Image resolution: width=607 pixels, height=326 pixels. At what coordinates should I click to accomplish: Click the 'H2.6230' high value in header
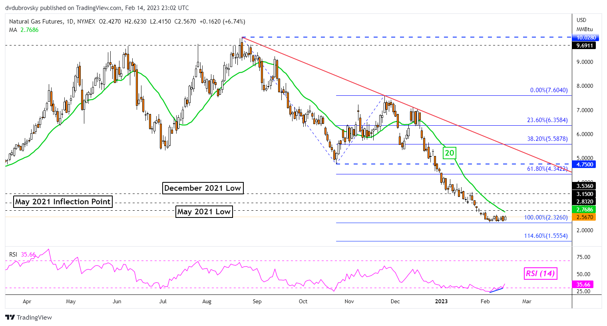(x=135, y=22)
